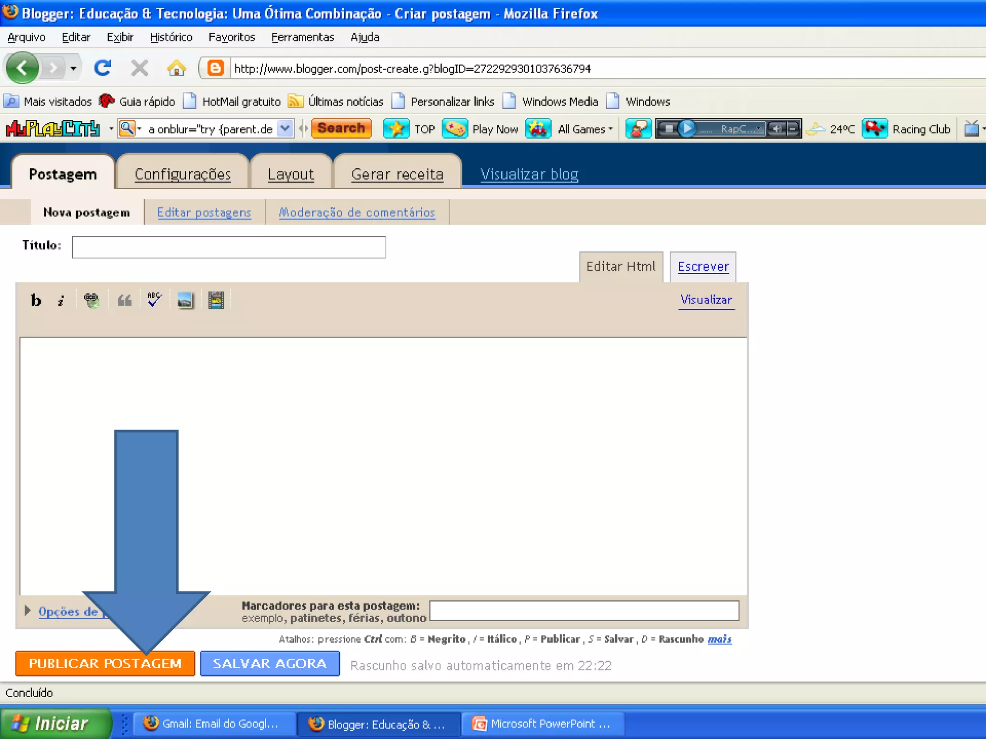The image size is (986, 739).
Task: Click the italic formatting icon
Action: click(61, 301)
